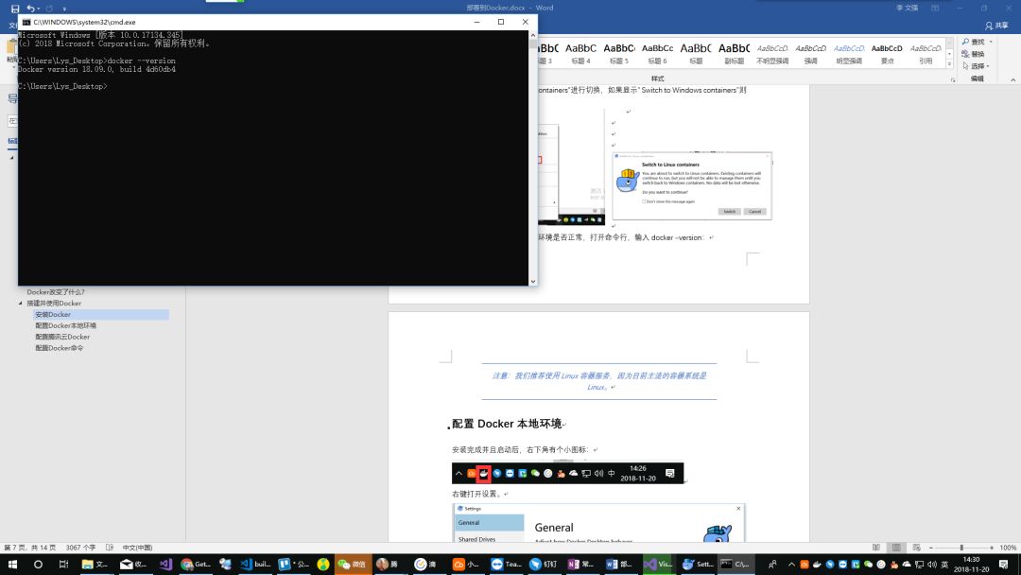Image resolution: width=1021 pixels, height=575 pixels.
Task: Select 安装Docker in navigation pane
Action: (x=101, y=315)
